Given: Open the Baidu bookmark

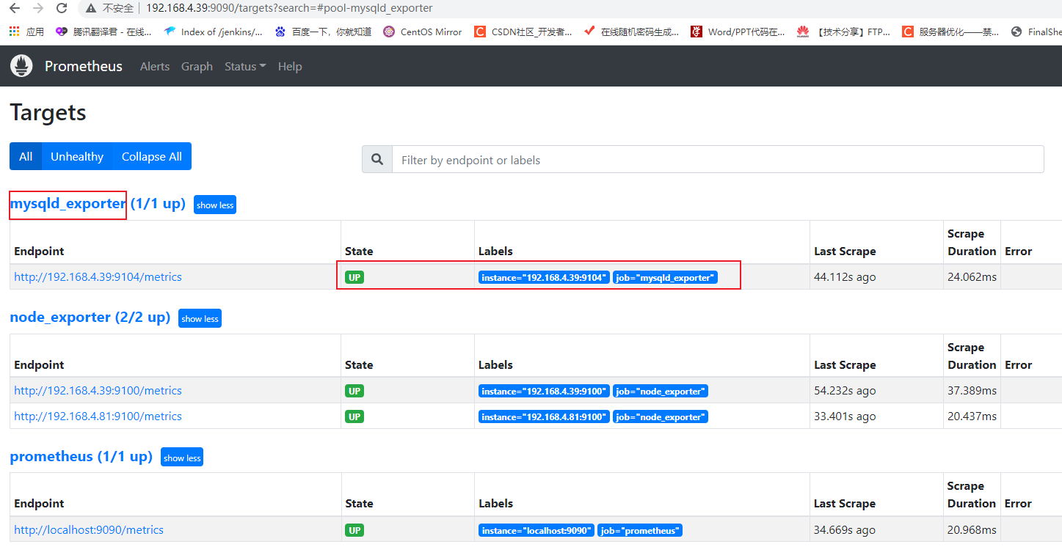Looking at the screenshot, I should pos(323,32).
